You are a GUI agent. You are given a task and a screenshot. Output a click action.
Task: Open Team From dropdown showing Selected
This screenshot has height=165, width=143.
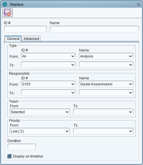click(40, 112)
